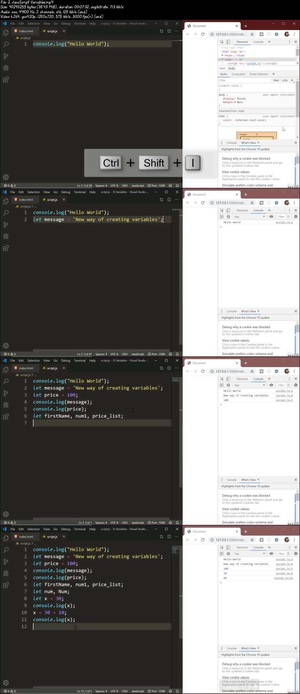Open top context dropdown in two-line code frame
The width and height of the screenshot is (300, 694).
point(250,217)
